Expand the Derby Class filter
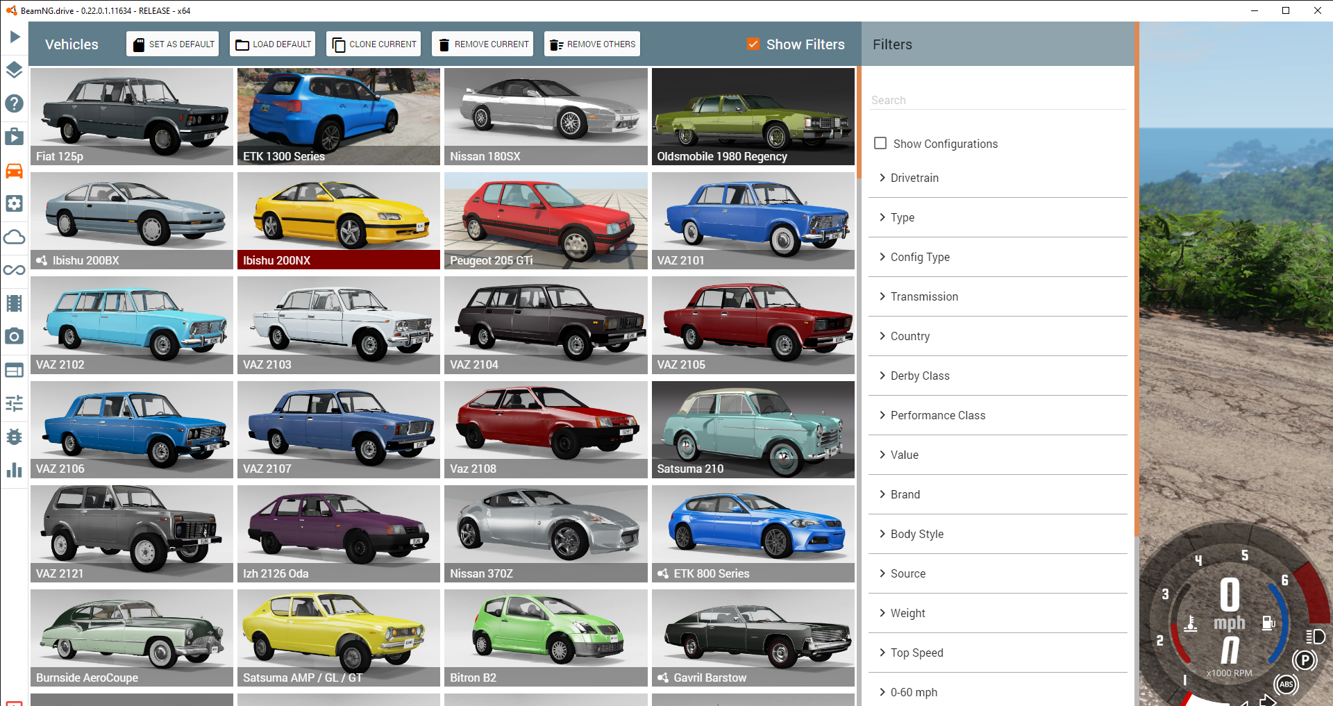 (998, 376)
